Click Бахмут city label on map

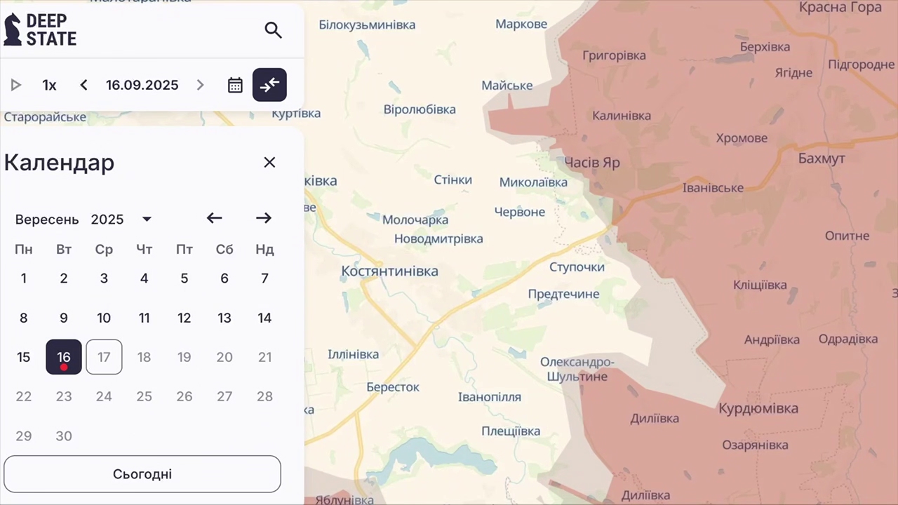tap(822, 159)
